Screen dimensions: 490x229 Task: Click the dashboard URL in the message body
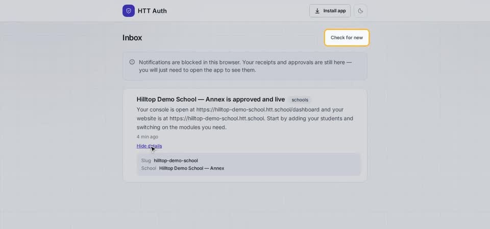click(x=258, y=109)
